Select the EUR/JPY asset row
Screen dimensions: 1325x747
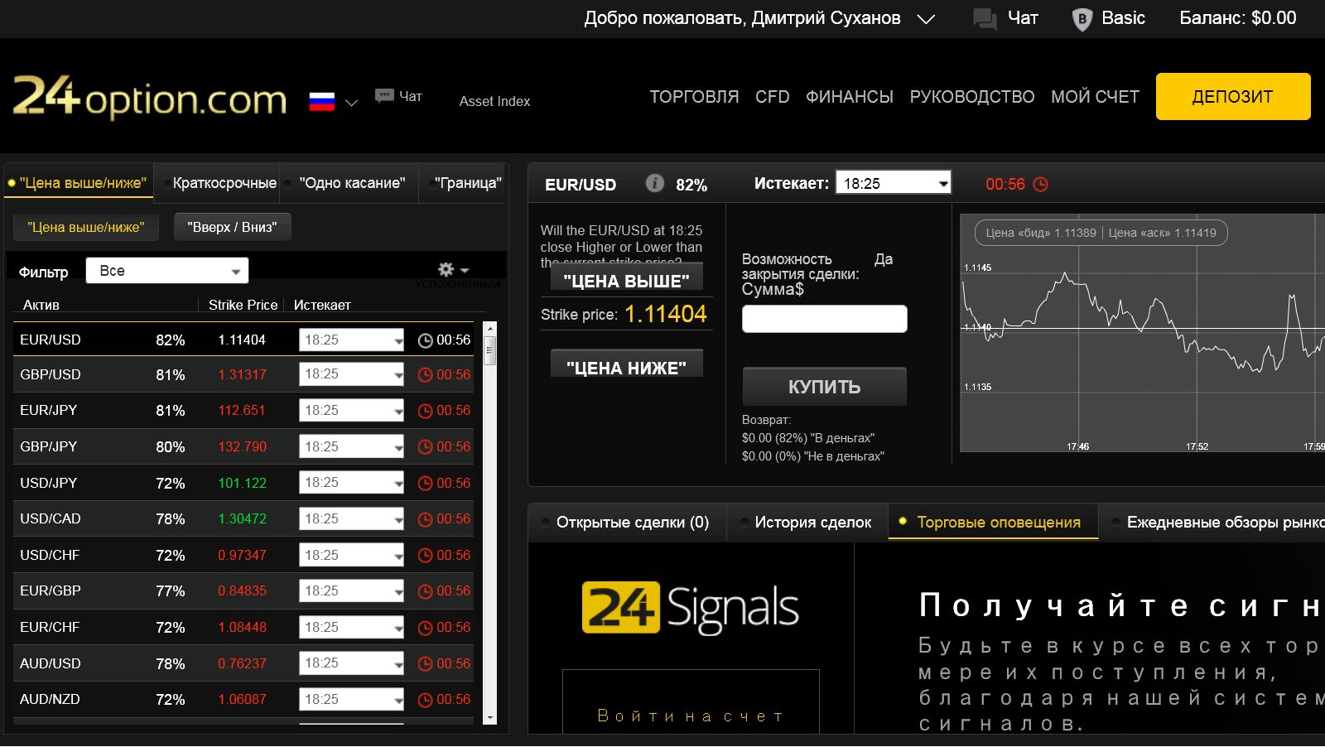click(243, 410)
